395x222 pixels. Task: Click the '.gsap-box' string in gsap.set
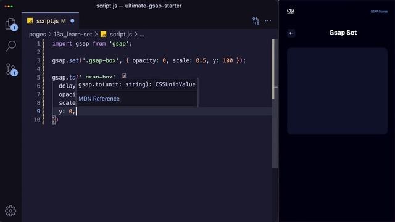[101, 60]
